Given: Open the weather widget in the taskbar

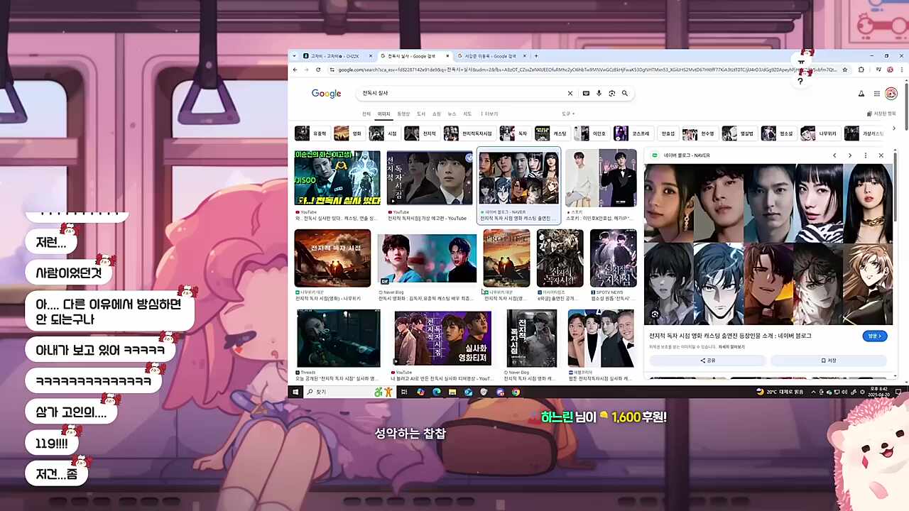Looking at the screenshot, I should 780,392.
